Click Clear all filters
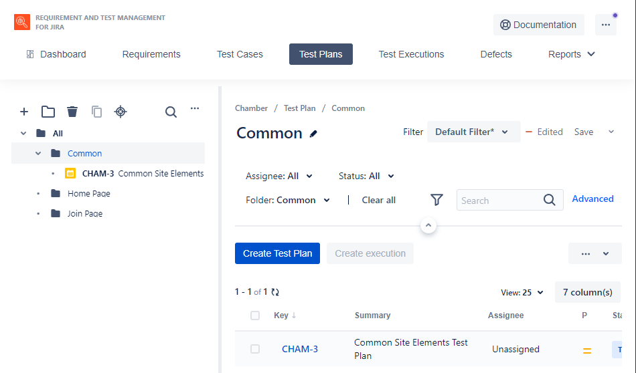This screenshot has height=373, width=636. (378, 200)
